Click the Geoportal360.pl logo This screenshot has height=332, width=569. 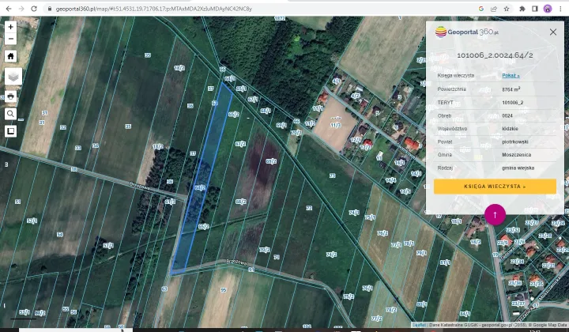point(467,32)
